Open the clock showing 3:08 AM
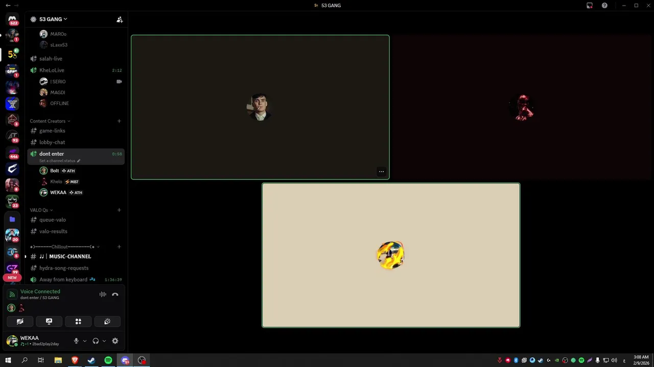 pos(641,360)
